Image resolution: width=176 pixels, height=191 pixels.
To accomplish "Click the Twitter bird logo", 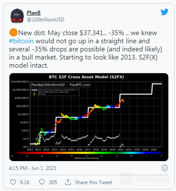I will pos(164,12).
